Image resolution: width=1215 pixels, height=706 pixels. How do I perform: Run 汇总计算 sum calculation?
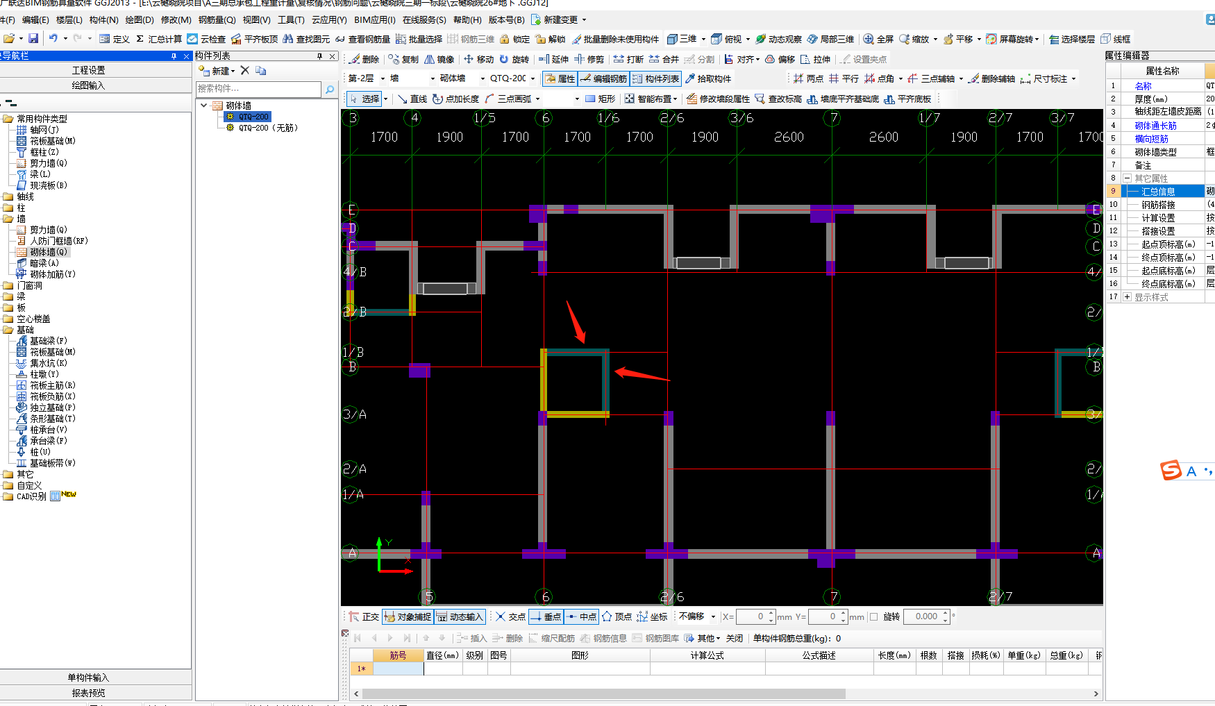[158, 39]
